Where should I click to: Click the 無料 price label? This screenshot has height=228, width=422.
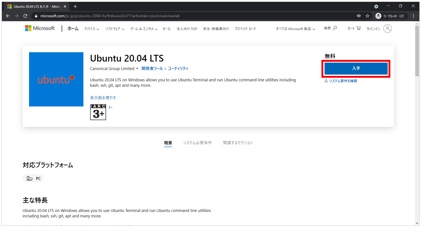pyautogui.click(x=330, y=56)
